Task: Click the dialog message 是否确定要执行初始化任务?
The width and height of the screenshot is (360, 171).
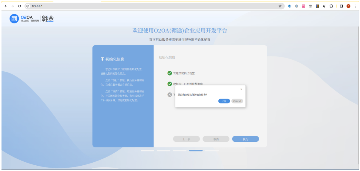Action: pyautogui.click(x=192, y=95)
